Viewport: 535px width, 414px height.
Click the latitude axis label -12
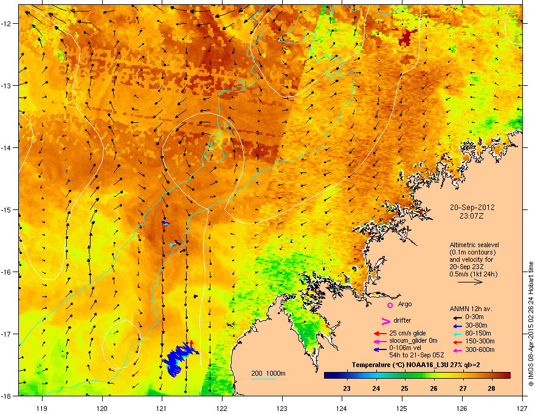6,24
